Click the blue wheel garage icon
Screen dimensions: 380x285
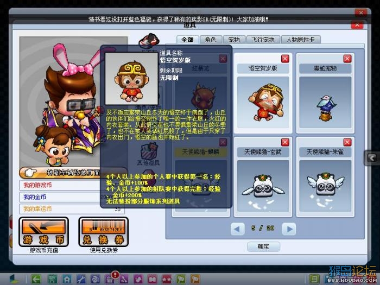click(96, 279)
